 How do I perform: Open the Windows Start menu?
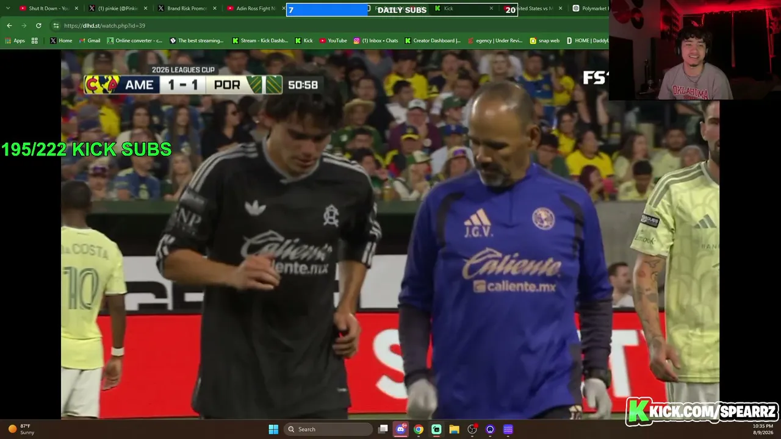coord(273,429)
